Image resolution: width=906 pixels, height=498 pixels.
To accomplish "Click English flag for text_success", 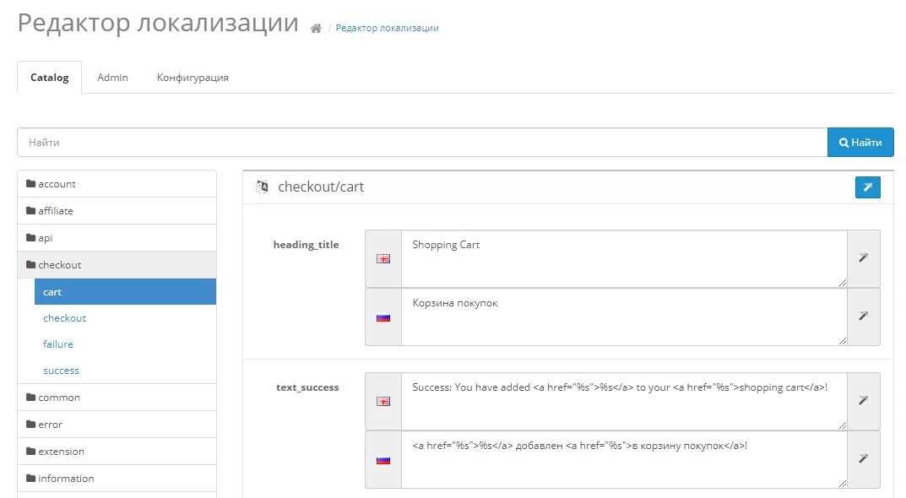I will (x=383, y=402).
